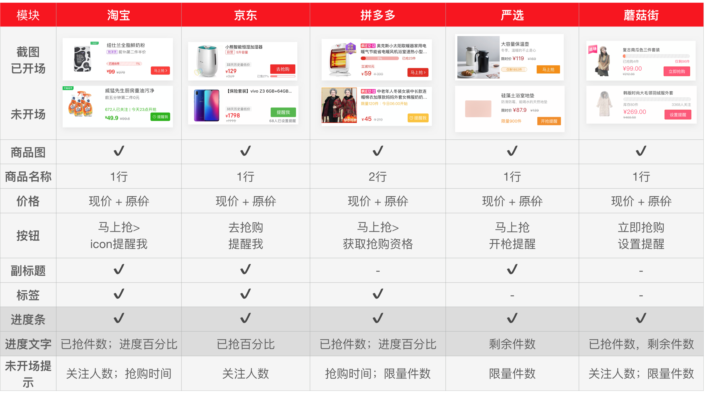The height and width of the screenshot is (394, 705).
Task: Click the 进度文字 row label
Action: click(28, 344)
